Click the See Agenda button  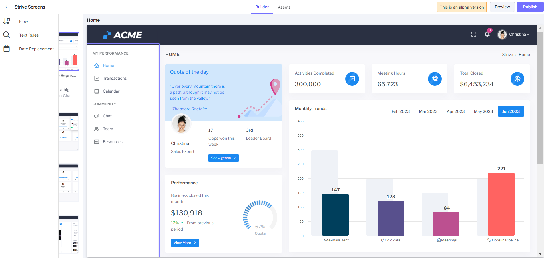[x=223, y=158]
